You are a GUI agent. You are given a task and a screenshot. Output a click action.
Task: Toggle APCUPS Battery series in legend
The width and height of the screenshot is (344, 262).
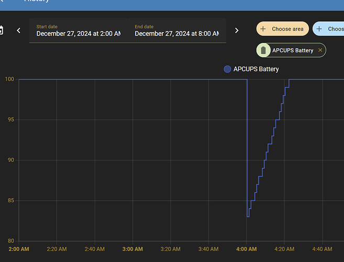pyautogui.click(x=256, y=69)
